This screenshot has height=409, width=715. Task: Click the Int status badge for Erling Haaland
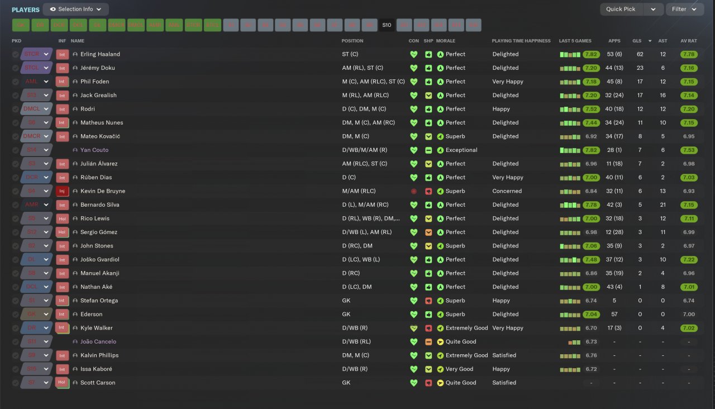click(63, 54)
